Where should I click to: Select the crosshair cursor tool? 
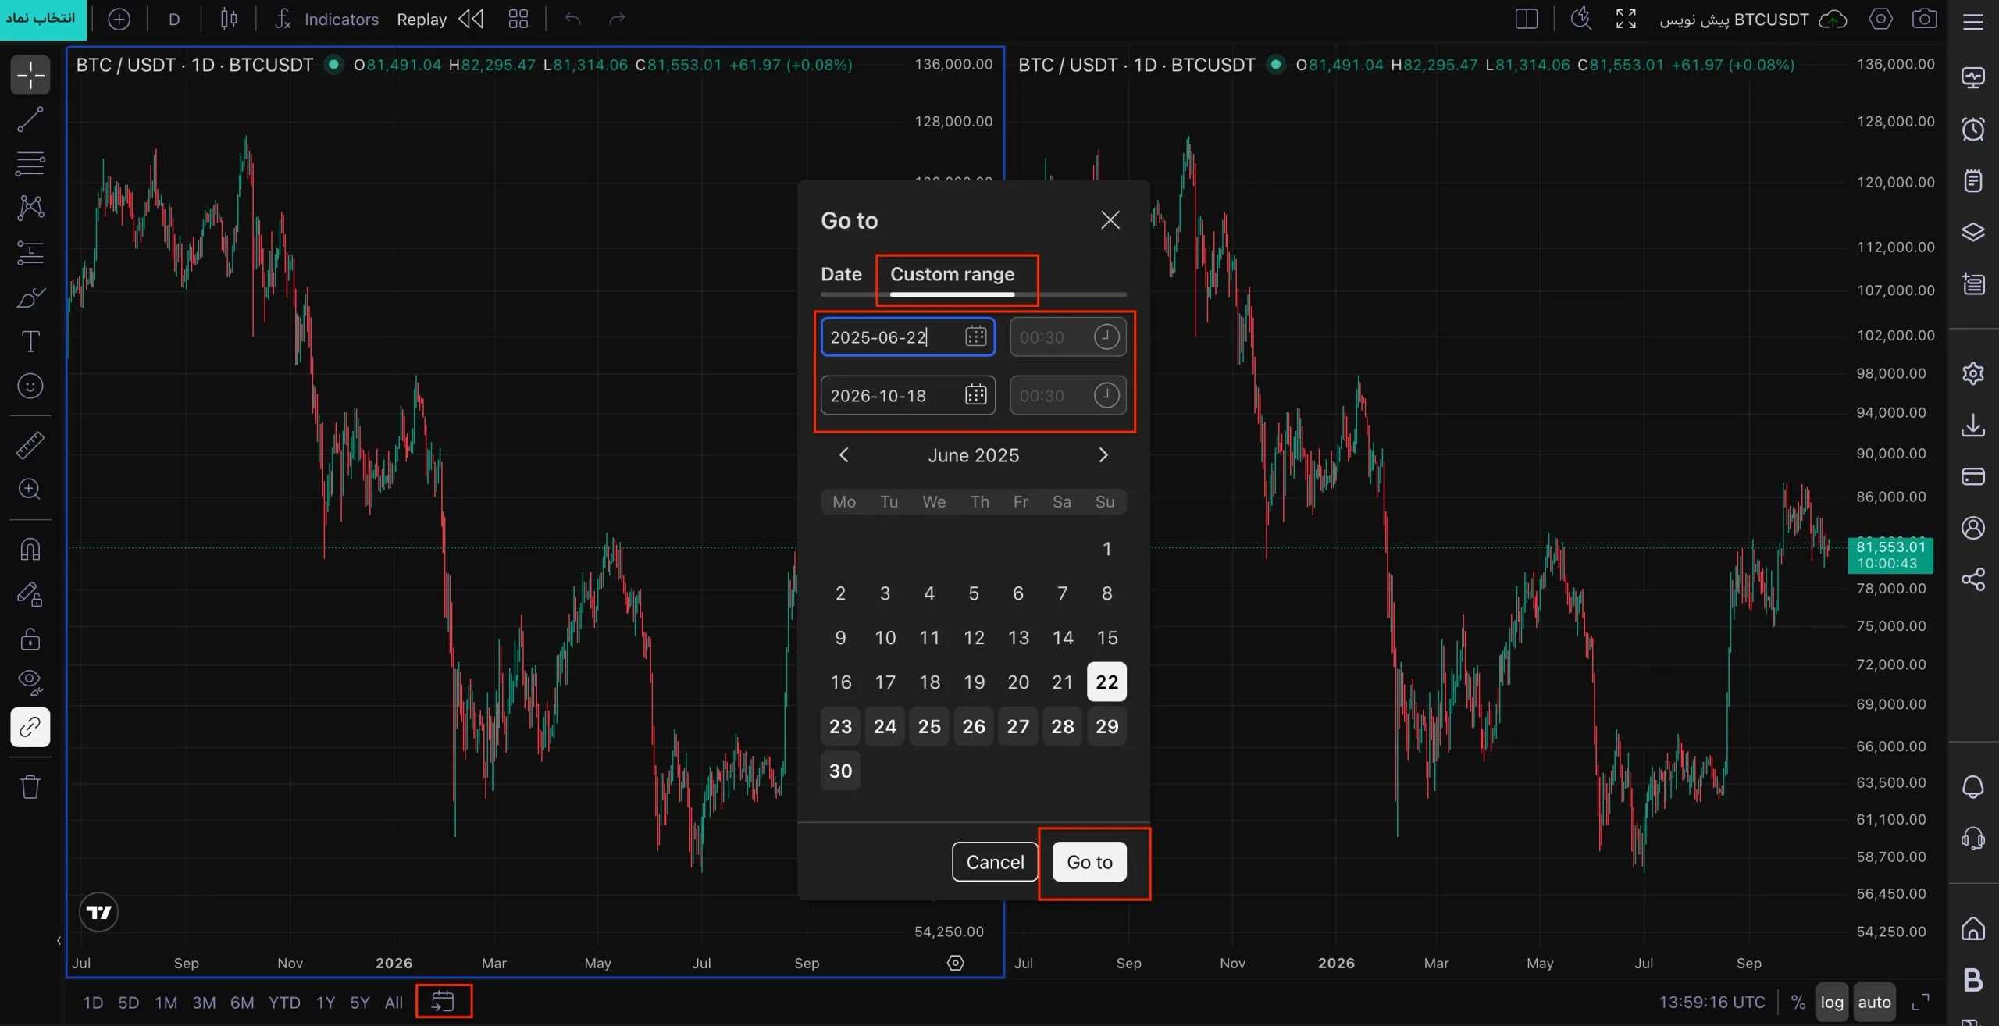point(30,76)
